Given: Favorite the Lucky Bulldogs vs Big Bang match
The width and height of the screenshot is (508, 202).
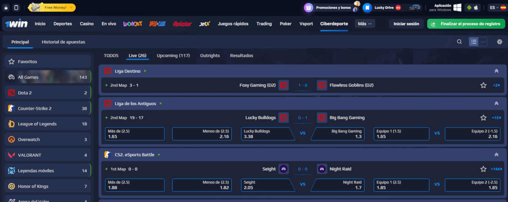Looking at the screenshot, I should click(x=483, y=118).
